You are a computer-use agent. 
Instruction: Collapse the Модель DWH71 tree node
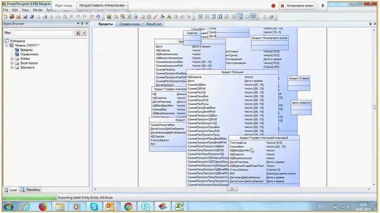pos(7,46)
